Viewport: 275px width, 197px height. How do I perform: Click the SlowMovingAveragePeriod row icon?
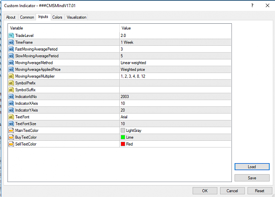[11, 56]
